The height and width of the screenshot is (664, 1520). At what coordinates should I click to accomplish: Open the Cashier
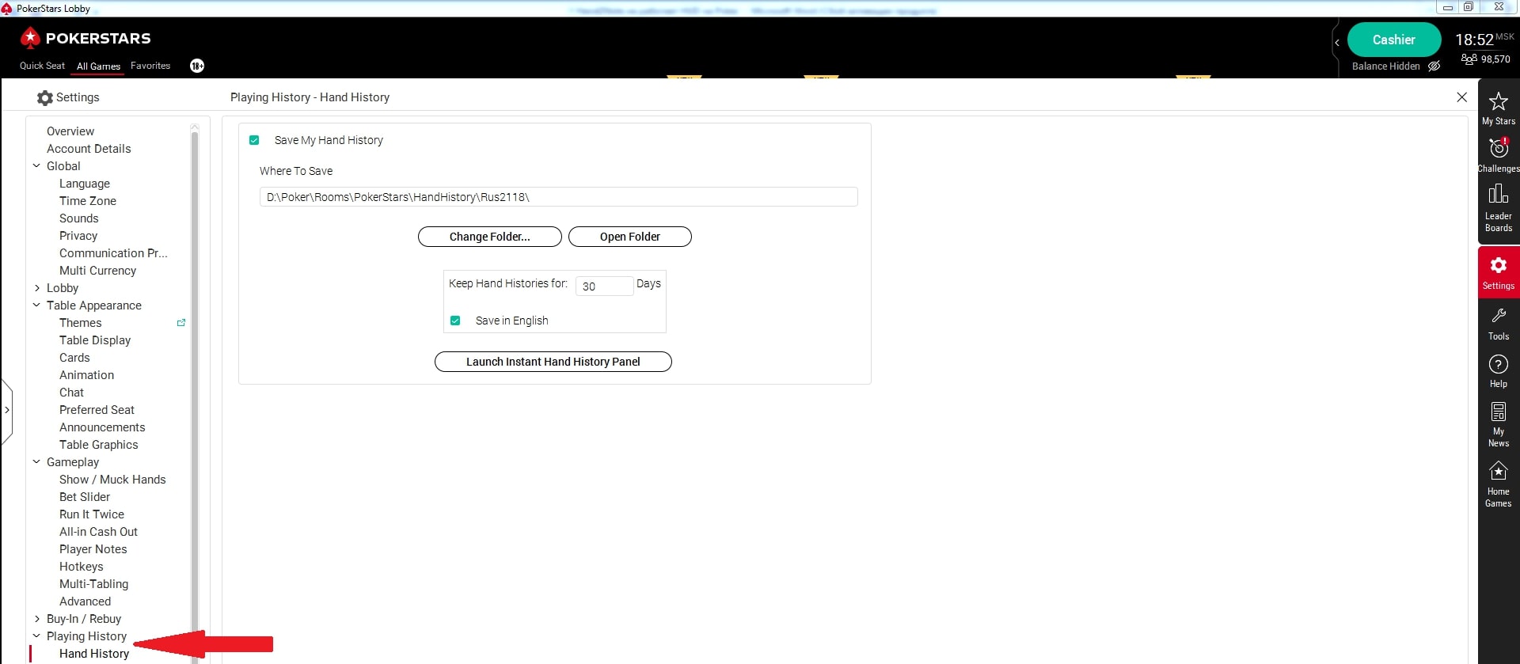point(1393,40)
